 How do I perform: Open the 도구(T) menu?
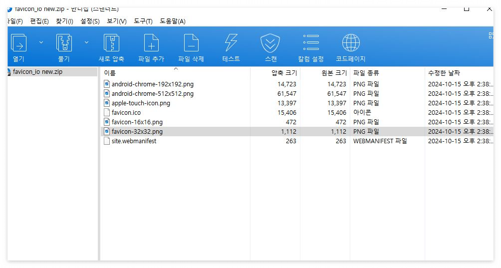pos(143,21)
